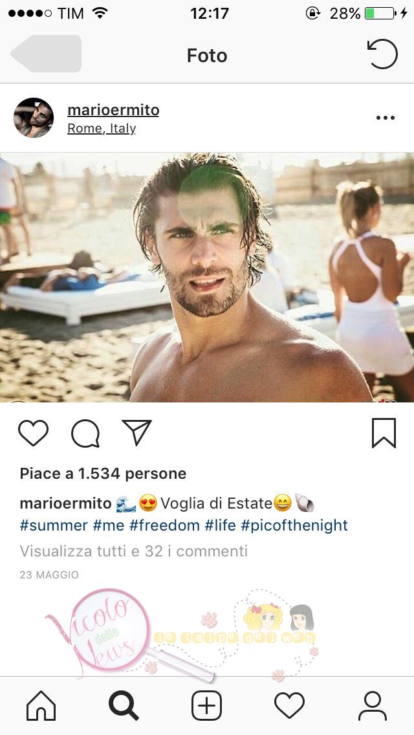This screenshot has height=735, width=414.
Task: Open activity heart tab in bottom bar
Action: [x=289, y=705]
